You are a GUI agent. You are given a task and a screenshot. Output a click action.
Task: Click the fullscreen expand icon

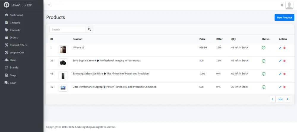[282, 5]
